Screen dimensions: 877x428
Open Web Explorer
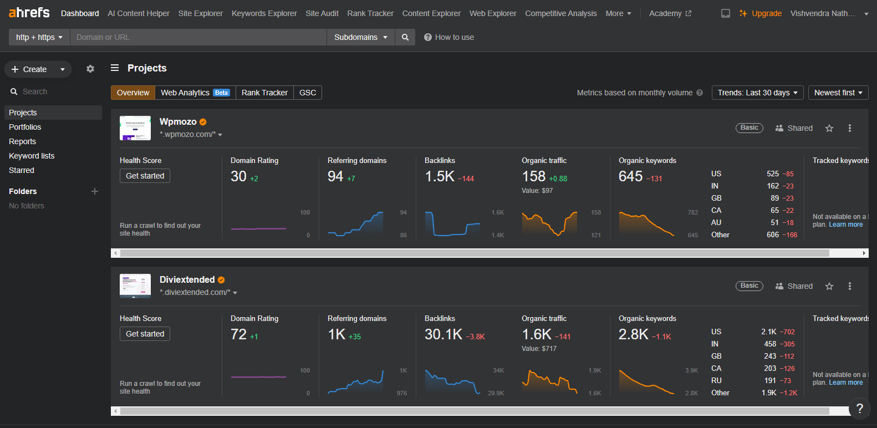click(493, 13)
